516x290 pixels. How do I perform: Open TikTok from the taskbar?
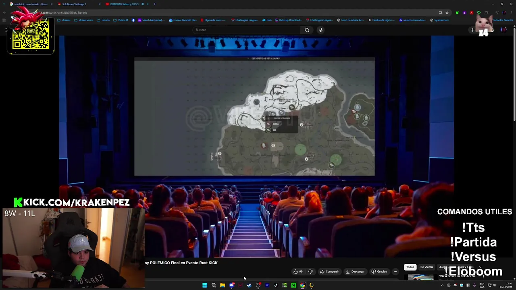pos(276,285)
